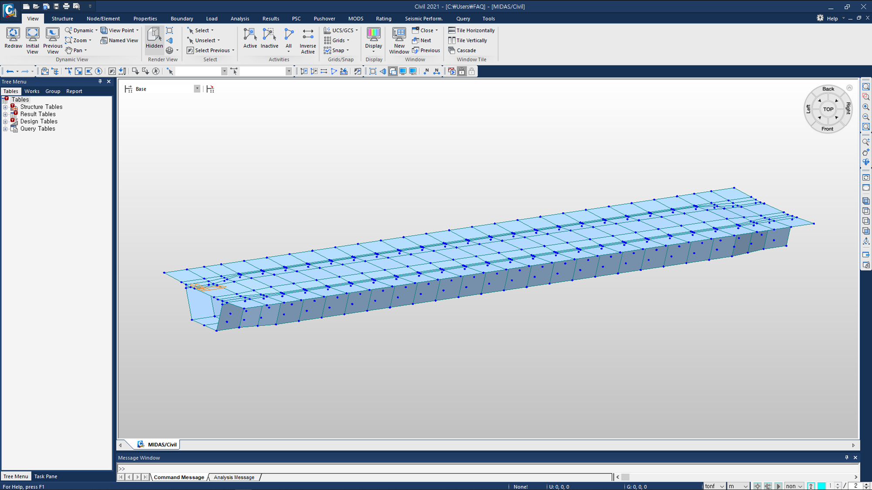The height and width of the screenshot is (490, 872).
Task: Click the settings gear beside Help
Action: [x=820, y=18]
